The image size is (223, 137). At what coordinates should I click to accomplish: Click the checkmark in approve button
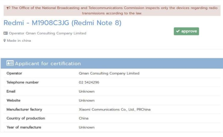(178, 31)
